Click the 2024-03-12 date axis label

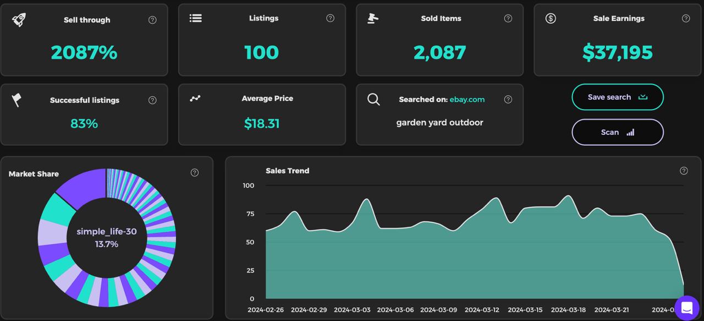coord(482,310)
